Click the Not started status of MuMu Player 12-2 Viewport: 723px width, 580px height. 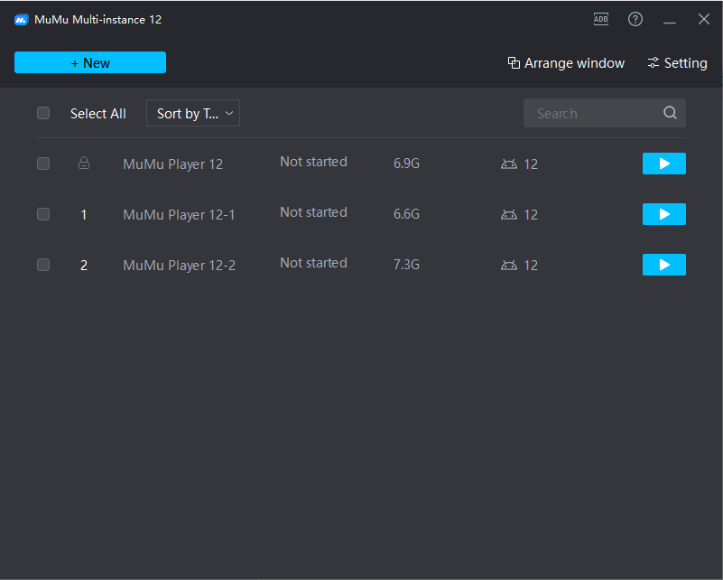point(313,263)
